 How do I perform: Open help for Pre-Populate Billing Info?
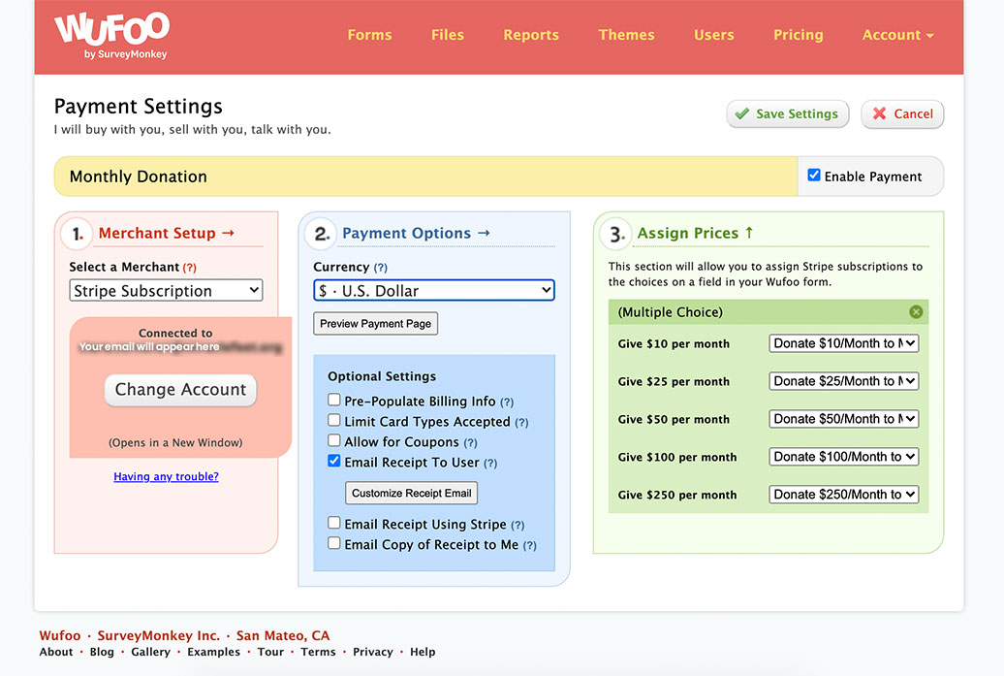507,402
